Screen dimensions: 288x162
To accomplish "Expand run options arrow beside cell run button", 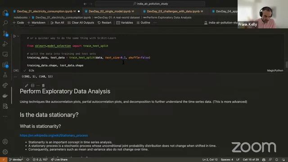I will 18,36.
